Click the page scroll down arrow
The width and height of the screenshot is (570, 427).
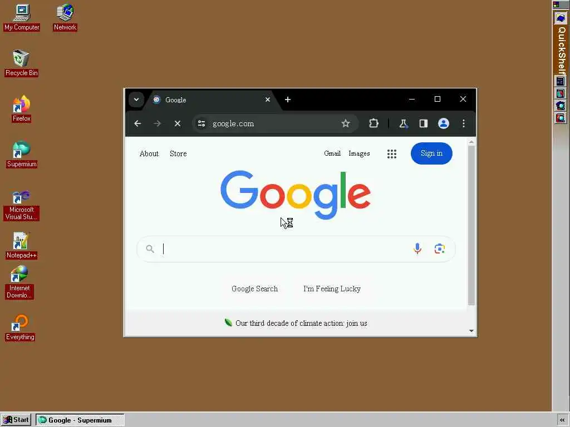[471, 331]
